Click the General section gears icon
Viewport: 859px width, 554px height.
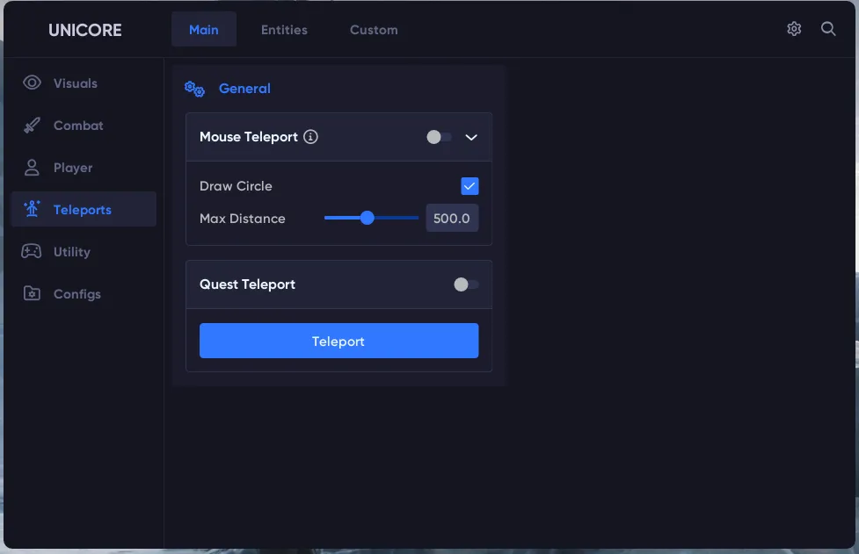[194, 89]
